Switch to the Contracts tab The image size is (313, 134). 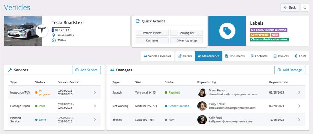pos(259,56)
